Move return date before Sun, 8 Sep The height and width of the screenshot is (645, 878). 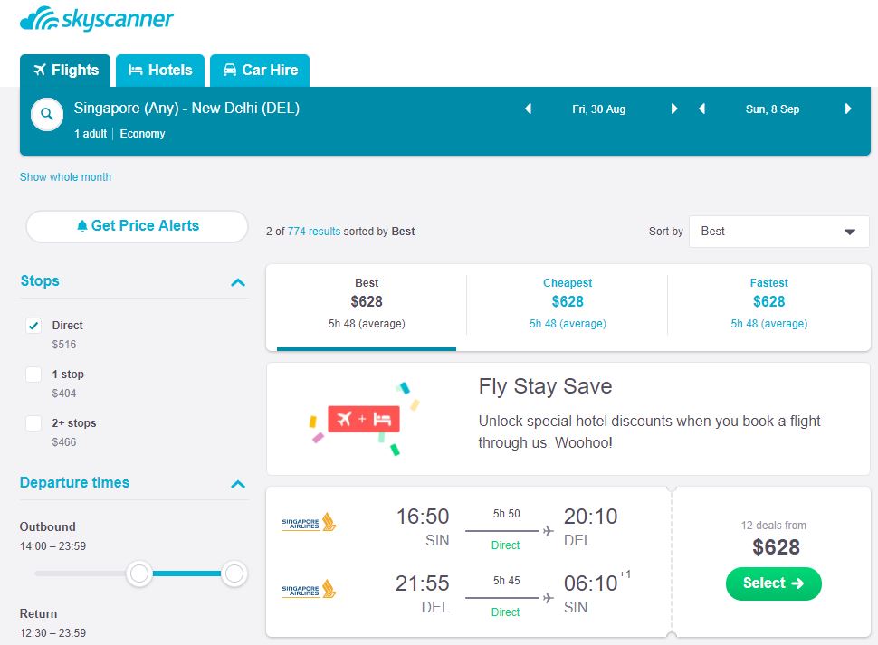(701, 109)
